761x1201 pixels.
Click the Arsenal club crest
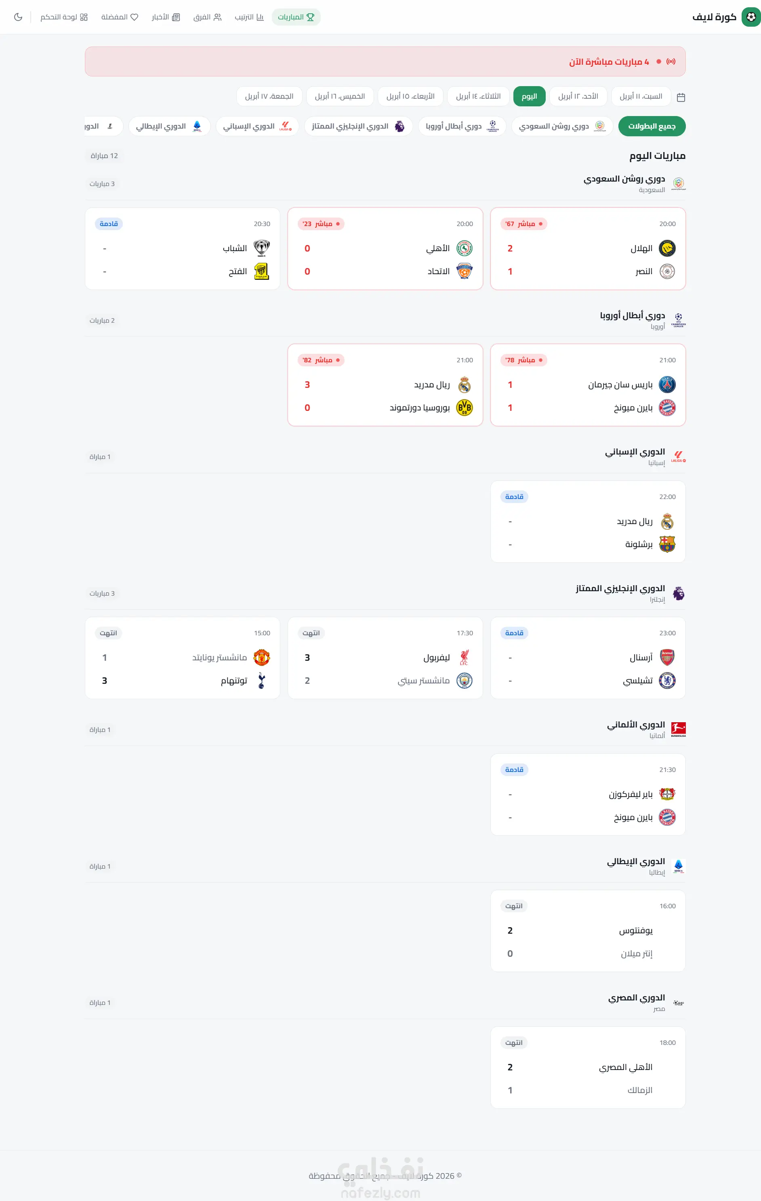667,658
